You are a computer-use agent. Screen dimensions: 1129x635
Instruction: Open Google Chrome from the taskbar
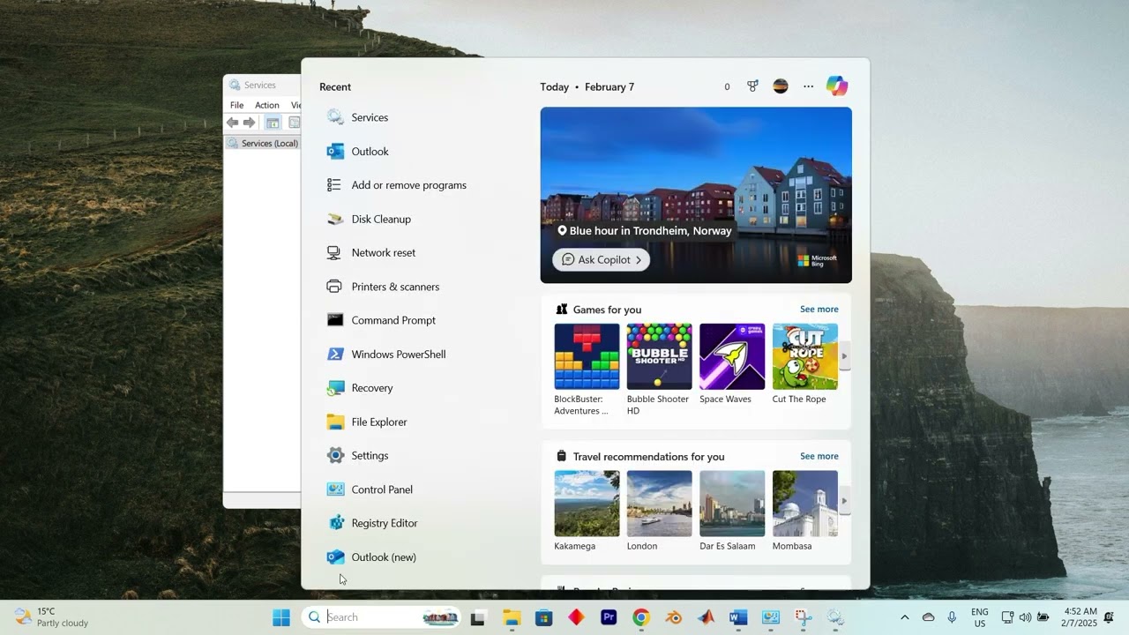641,617
